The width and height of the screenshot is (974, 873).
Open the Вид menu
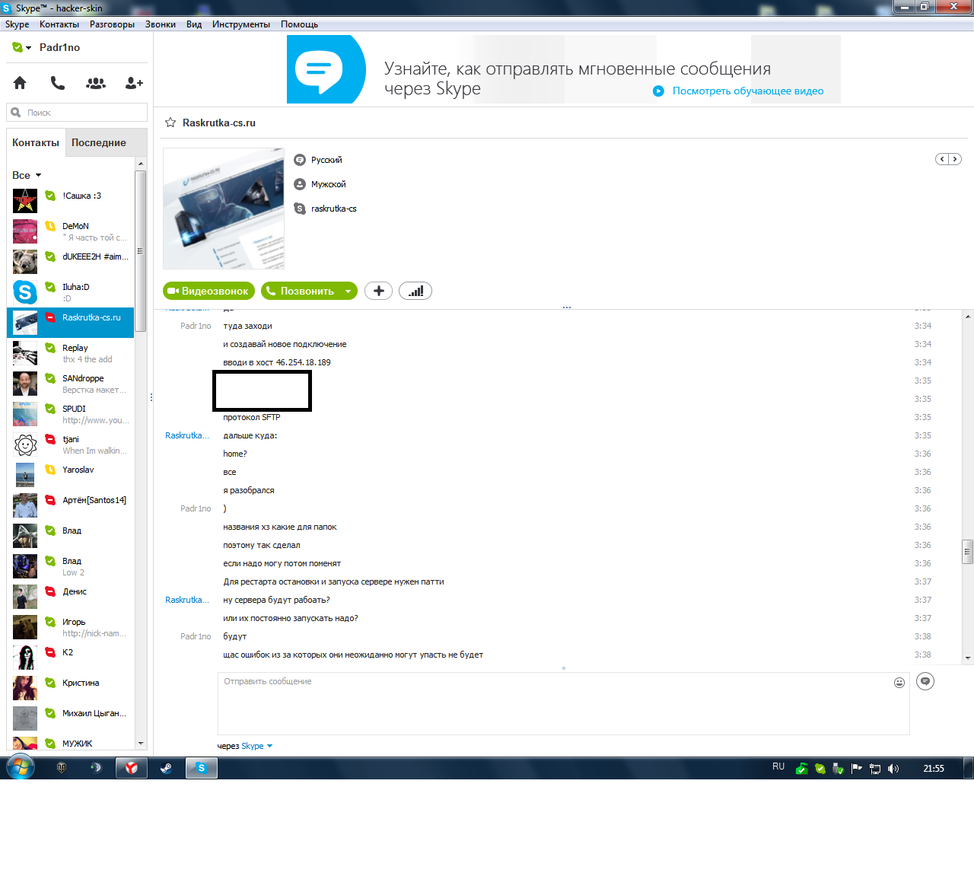(x=194, y=24)
